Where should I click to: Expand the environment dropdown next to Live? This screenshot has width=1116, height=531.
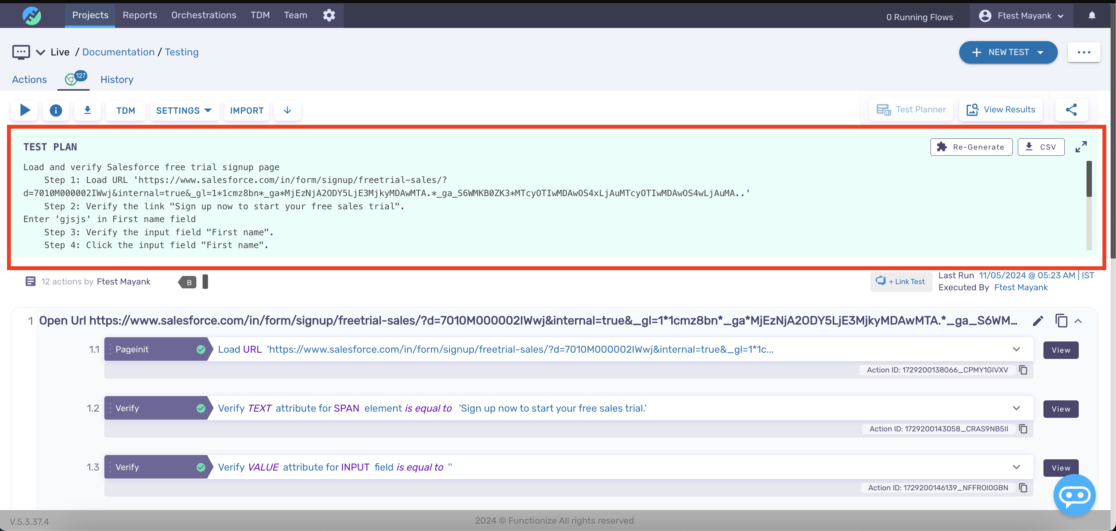(40, 52)
